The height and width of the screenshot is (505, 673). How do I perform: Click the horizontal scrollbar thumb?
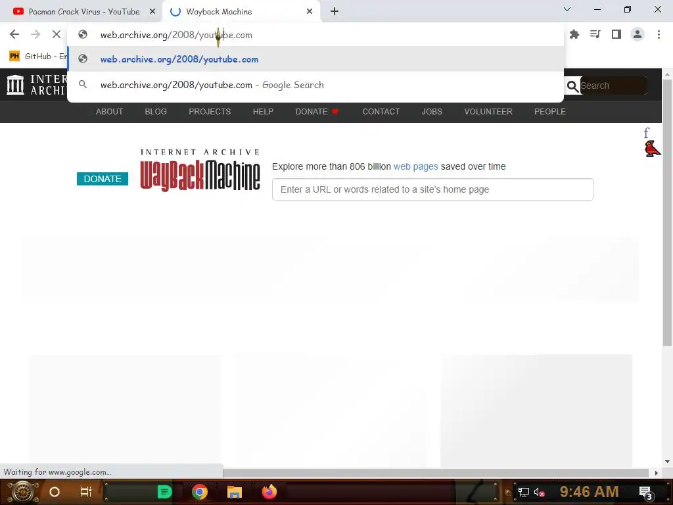click(436, 473)
